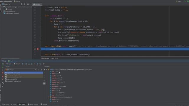Open the main run configuration dropdown
Screen dimensions: 189x106
[179, 1]
